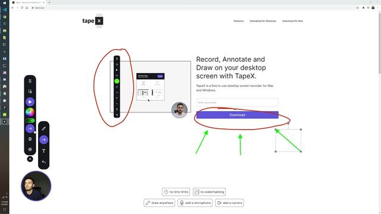Select the TapeX browser tab
Screen dimensions: 381x214
point(28,2)
